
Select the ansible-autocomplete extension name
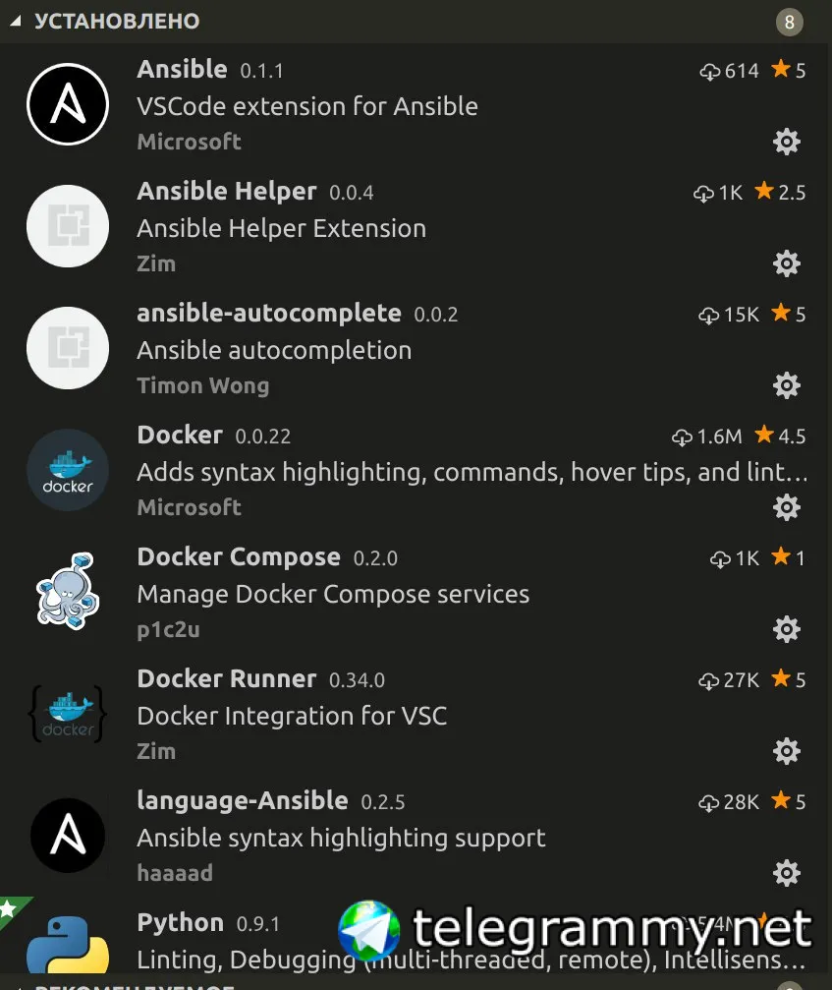pos(269,313)
